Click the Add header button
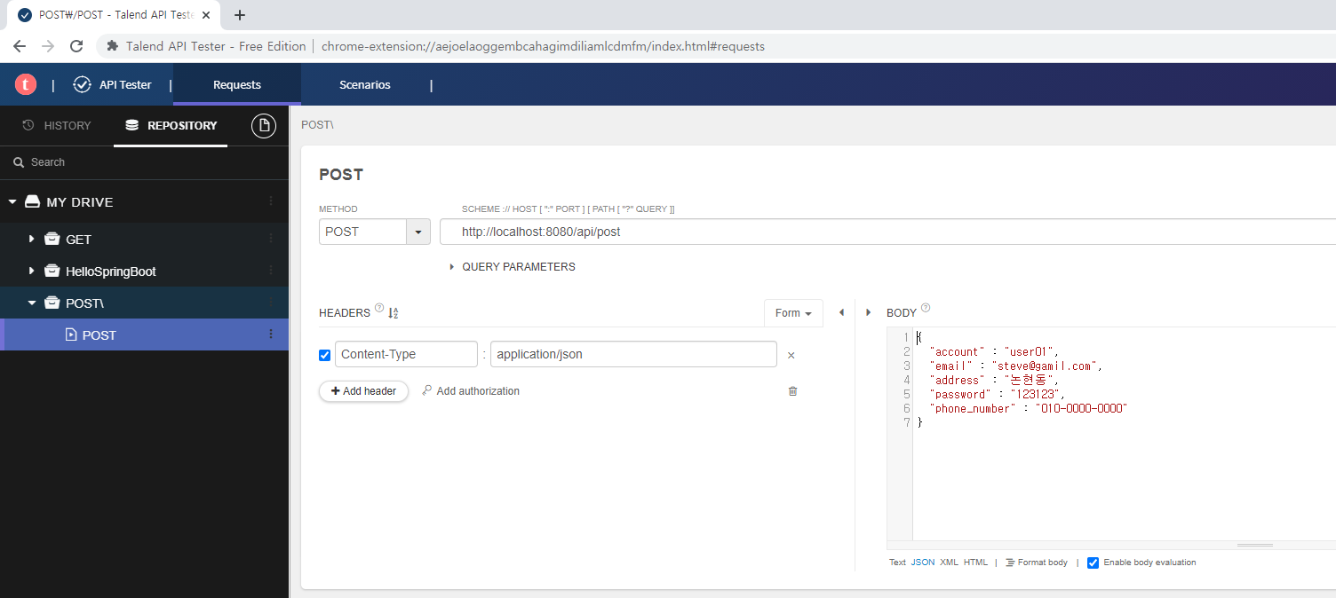The height and width of the screenshot is (598, 1336). click(x=363, y=391)
